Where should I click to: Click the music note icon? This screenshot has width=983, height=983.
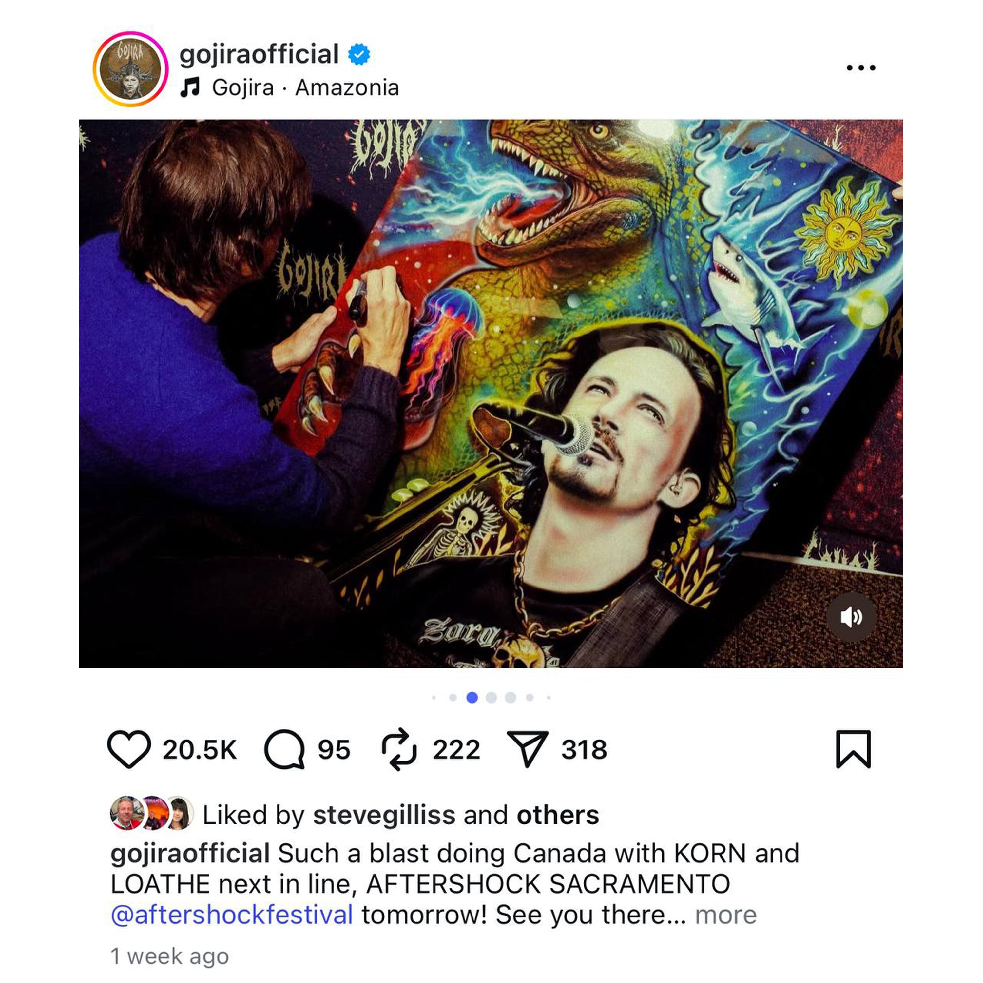coord(190,87)
